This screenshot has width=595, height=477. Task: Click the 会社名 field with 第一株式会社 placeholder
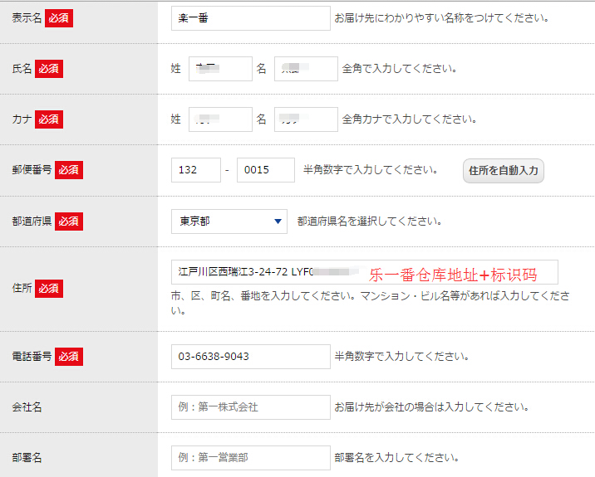coord(250,407)
